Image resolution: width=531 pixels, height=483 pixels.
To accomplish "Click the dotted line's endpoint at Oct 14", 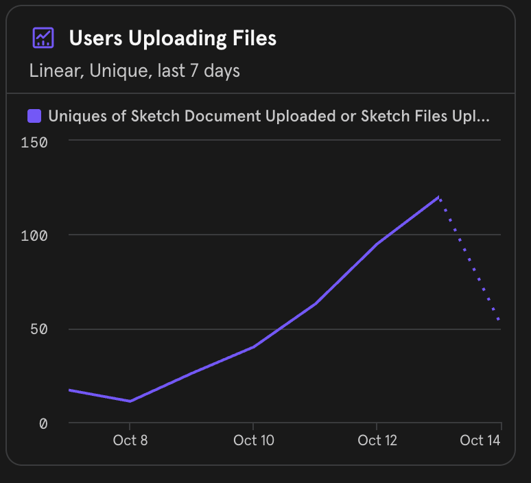I will click(500, 321).
